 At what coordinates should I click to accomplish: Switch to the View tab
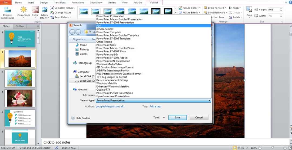125,3
